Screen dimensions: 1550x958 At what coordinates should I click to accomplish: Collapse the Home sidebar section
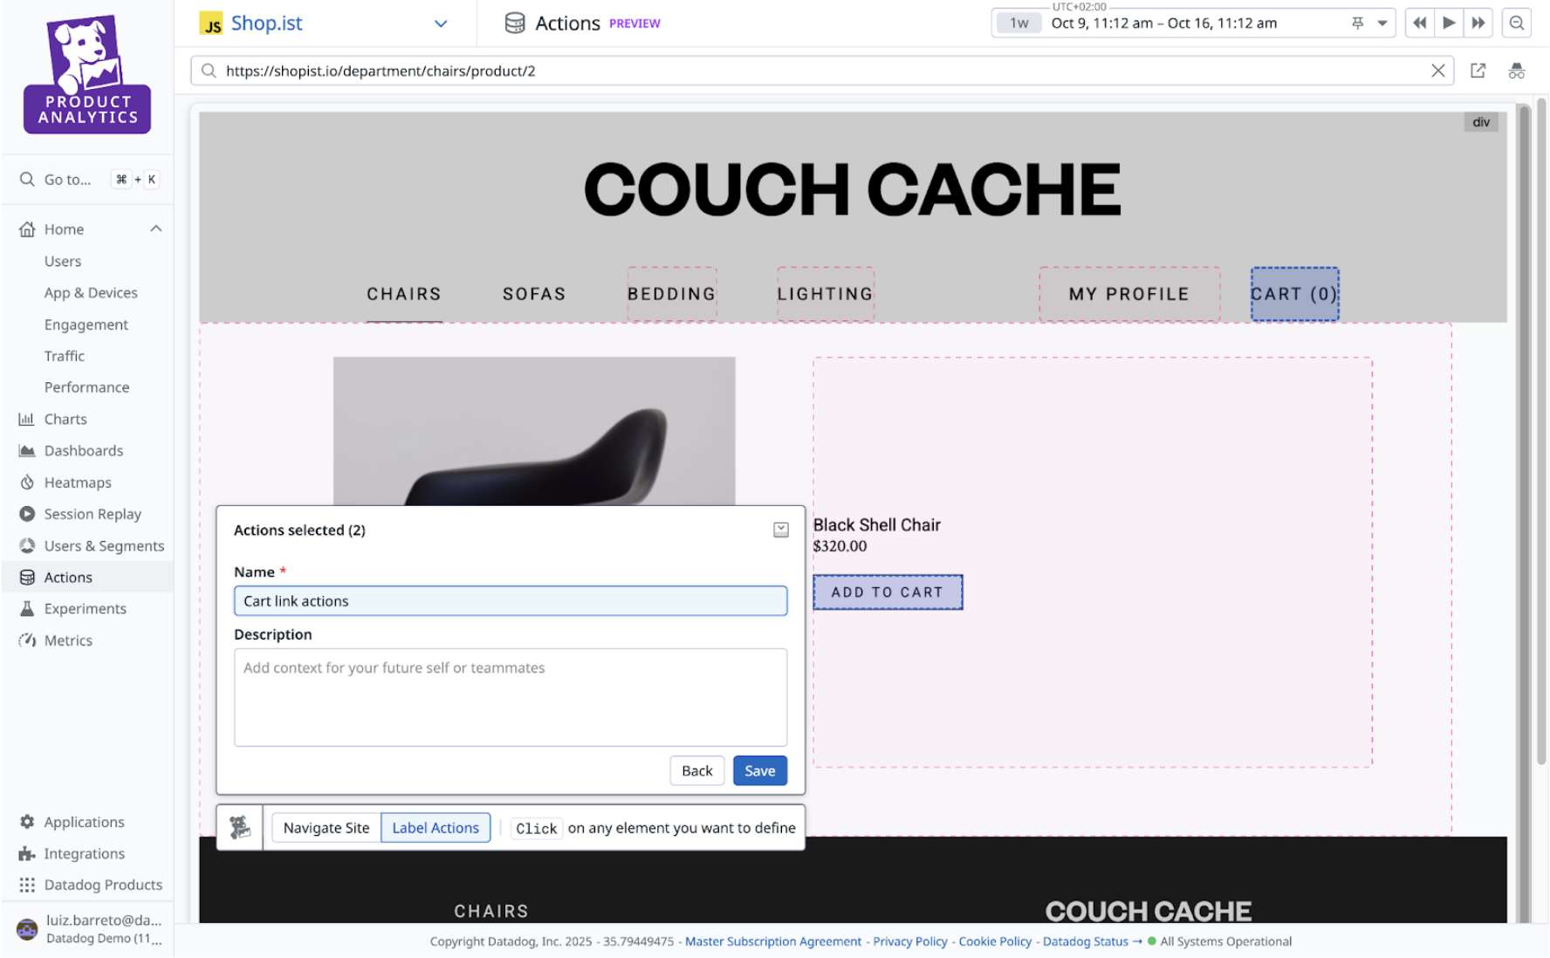point(156,229)
